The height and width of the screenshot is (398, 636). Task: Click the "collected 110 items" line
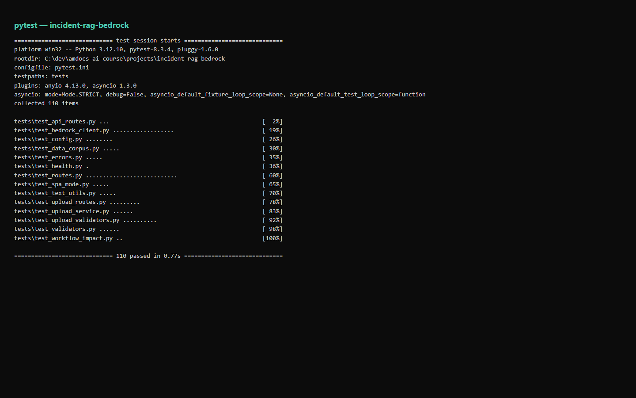tap(46, 103)
